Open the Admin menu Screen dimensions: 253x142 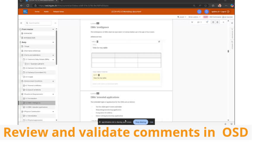[x=46, y=12]
